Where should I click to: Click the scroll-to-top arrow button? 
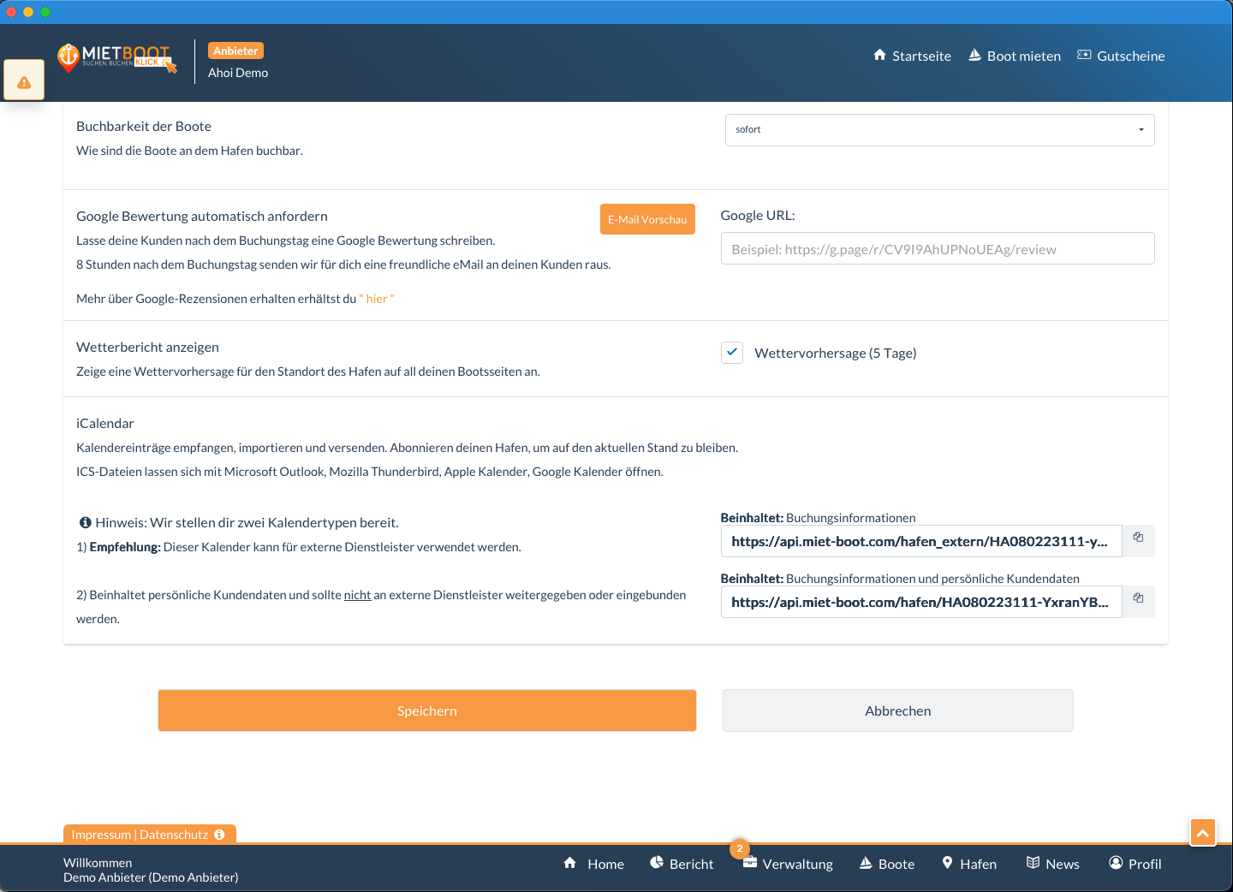pos(1202,832)
